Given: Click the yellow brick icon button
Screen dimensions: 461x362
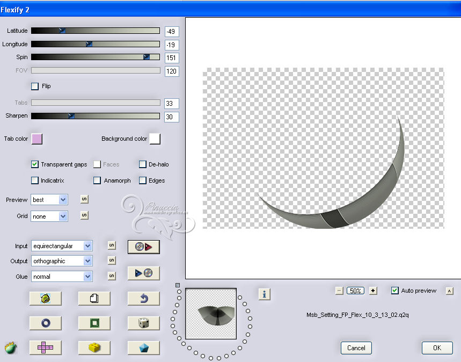Looking at the screenshot, I should click(x=94, y=347).
